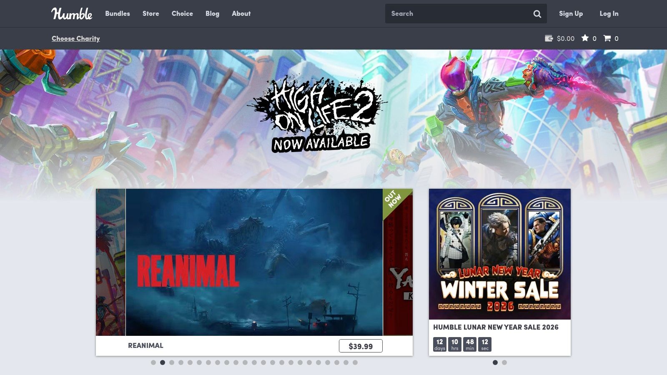The image size is (667, 375).
Task: Click the Humble logo
Action: tap(72, 14)
